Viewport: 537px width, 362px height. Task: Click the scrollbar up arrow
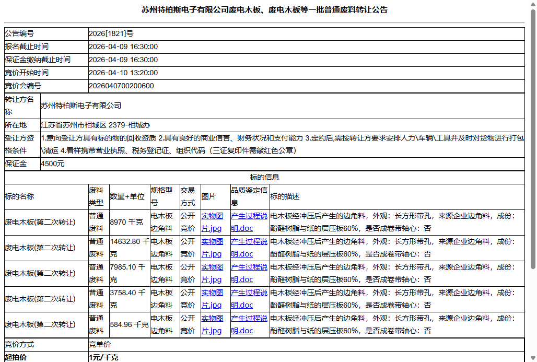533,4
